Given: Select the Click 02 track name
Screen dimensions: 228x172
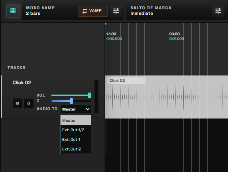Looking at the screenshot, I should pos(22,83).
